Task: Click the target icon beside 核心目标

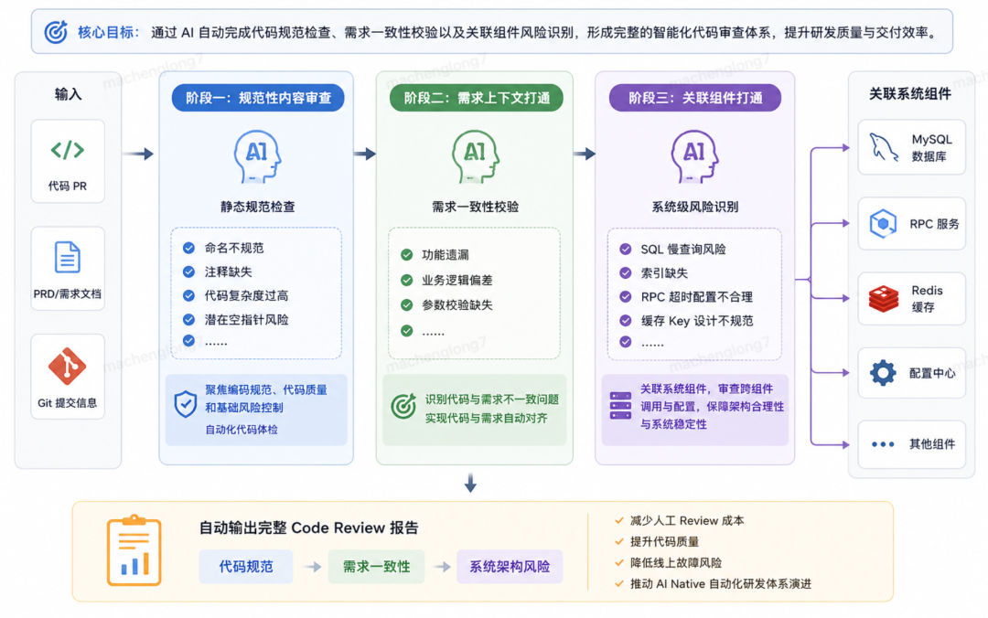Action: pos(56,32)
